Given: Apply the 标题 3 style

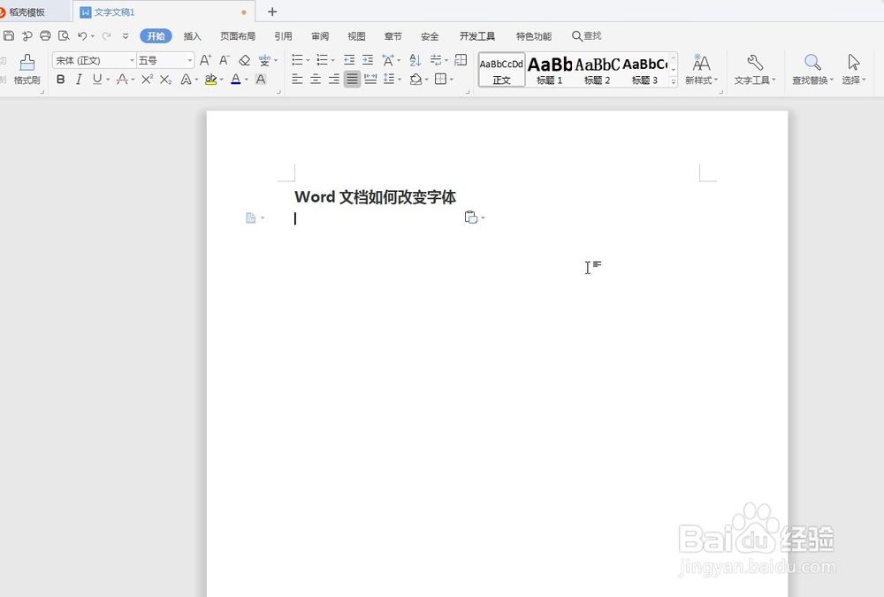Looking at the screenshot, I should pyautogui.click(x=644, y=69).
